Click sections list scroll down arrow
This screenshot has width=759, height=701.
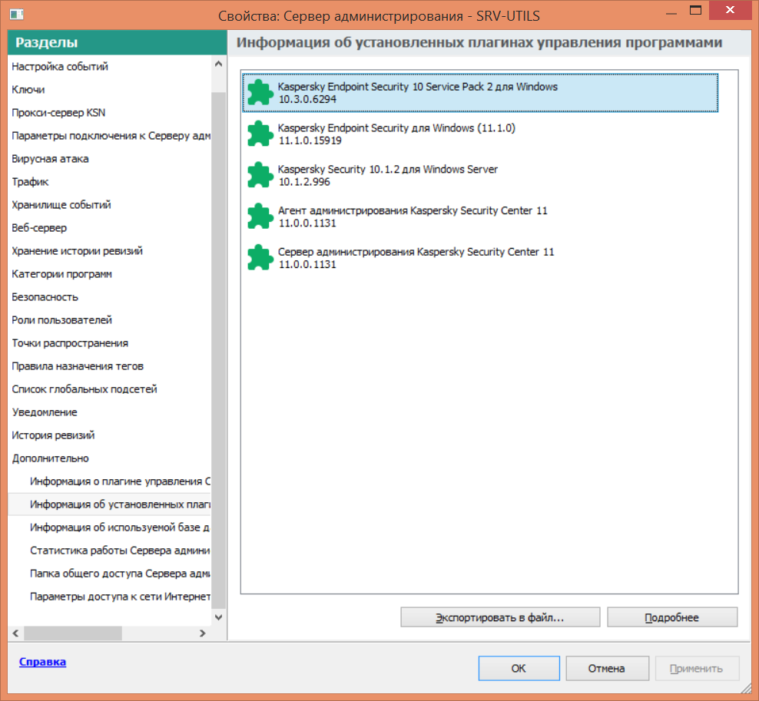[x=218, y=617]
